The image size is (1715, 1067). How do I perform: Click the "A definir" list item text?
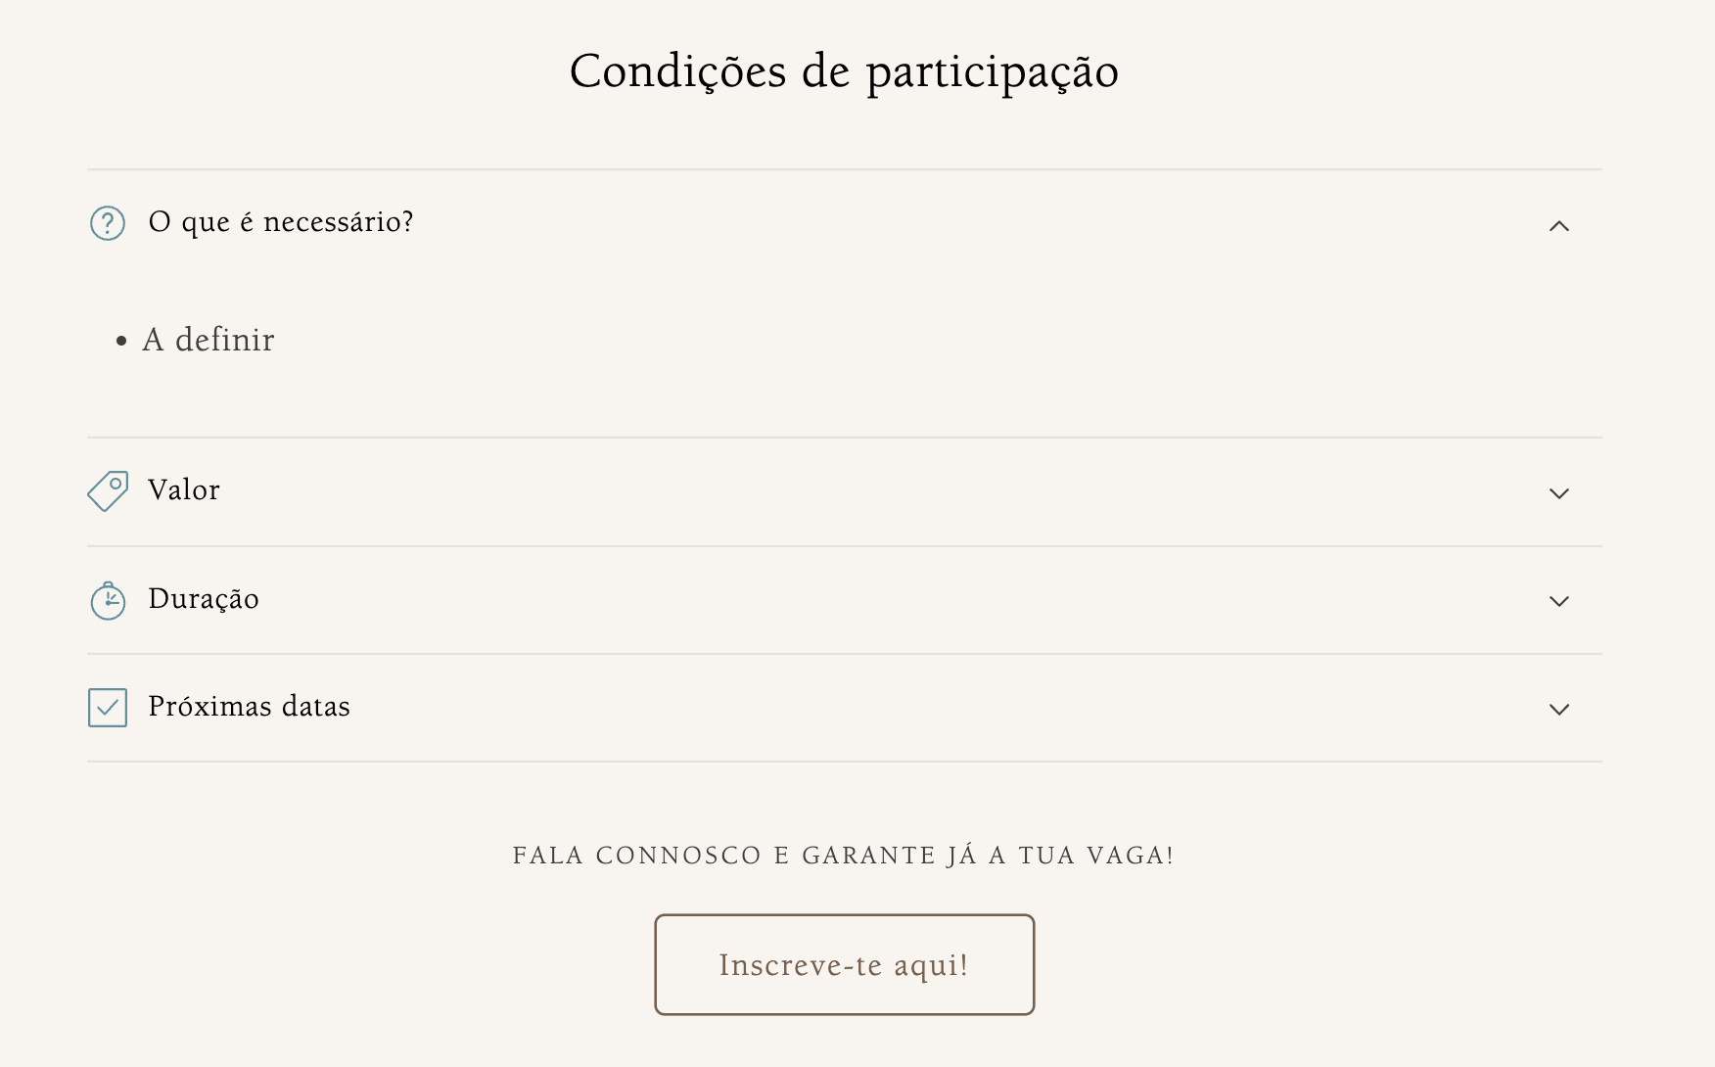point(209,340)
